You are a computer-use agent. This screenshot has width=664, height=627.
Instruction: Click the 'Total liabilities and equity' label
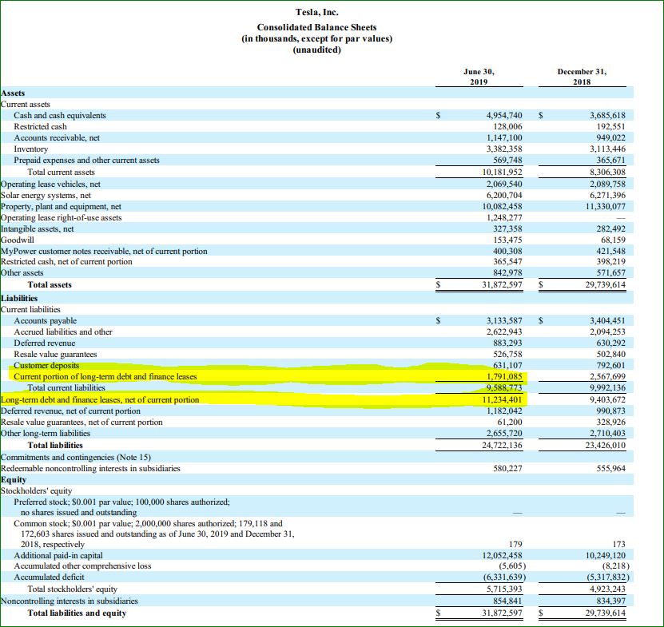(x=77, y=613)
